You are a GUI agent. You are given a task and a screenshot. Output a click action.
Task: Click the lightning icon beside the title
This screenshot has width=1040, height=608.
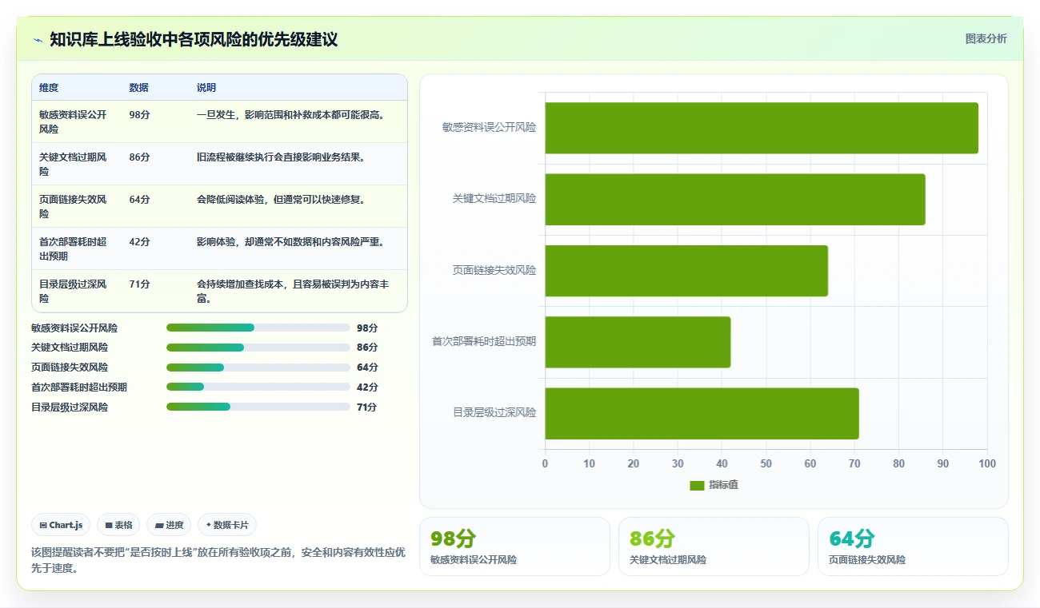(38, 40)
